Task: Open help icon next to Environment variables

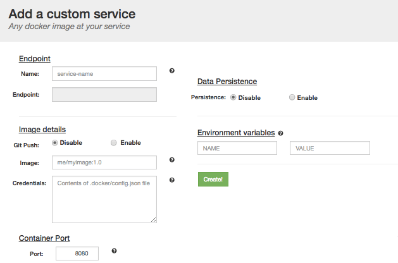Action: click(x=280, y=133)
